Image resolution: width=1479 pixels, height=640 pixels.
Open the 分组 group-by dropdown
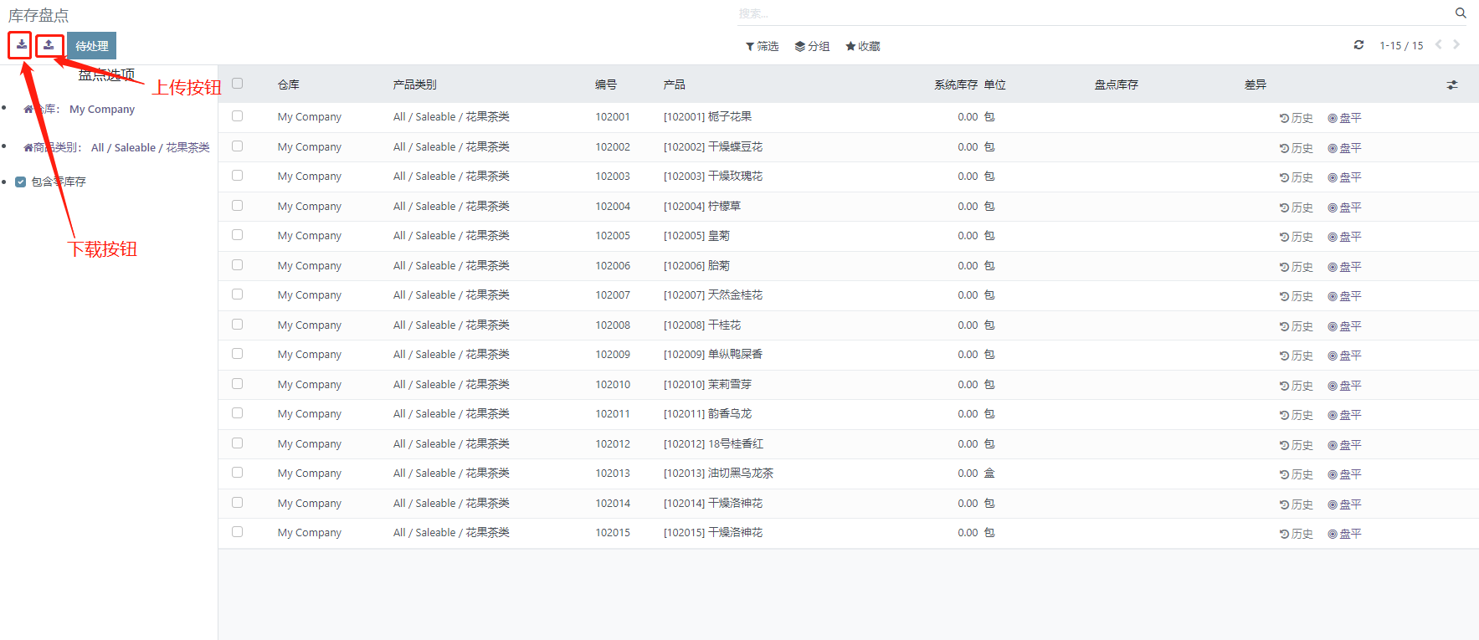point(812,46)
